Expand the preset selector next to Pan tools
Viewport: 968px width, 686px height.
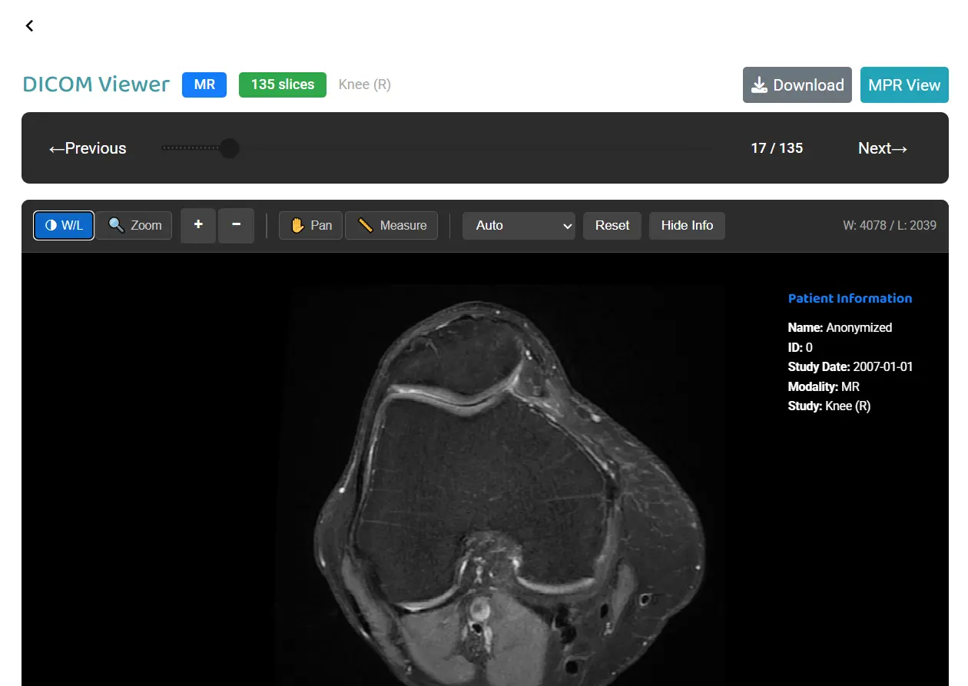[519, 225]
